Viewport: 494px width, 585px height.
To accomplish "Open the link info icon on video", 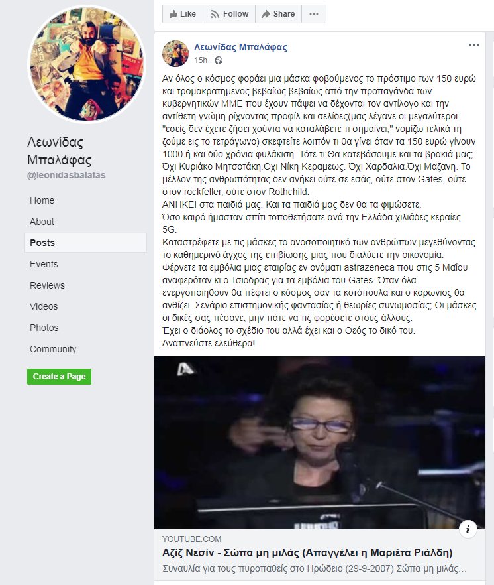I will (468, 529).
